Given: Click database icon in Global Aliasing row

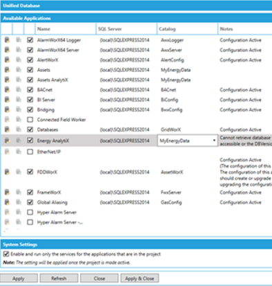Looking at the screenshot, I should (7, 202).
